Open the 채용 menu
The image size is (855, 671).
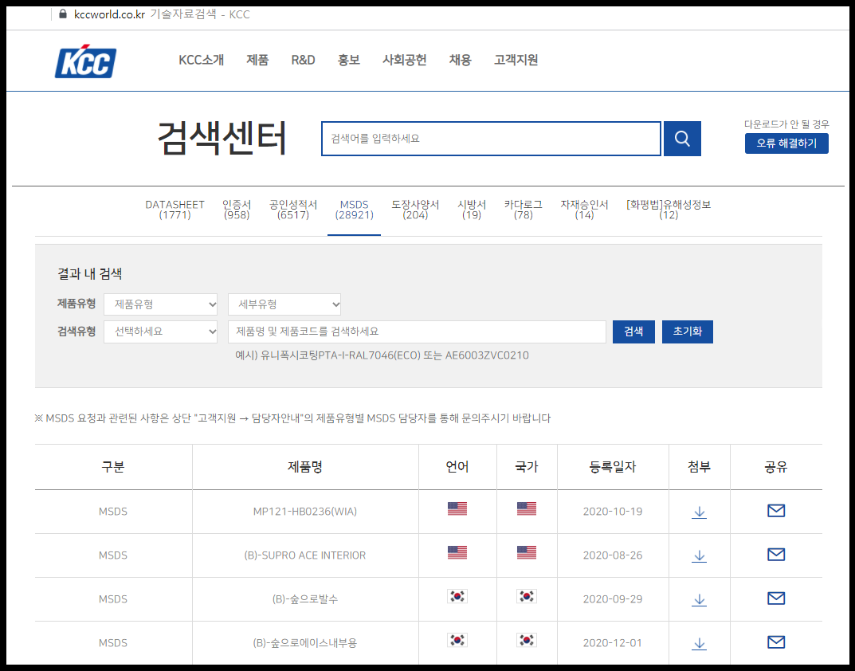point(461,60)
